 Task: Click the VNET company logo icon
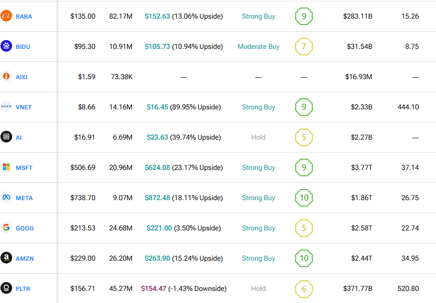(6, 107)
